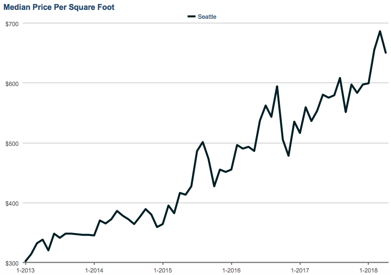Select the 1-2016 x-axis tick label
The width and height of the screenshot is (391, 275).
[231, 271]
